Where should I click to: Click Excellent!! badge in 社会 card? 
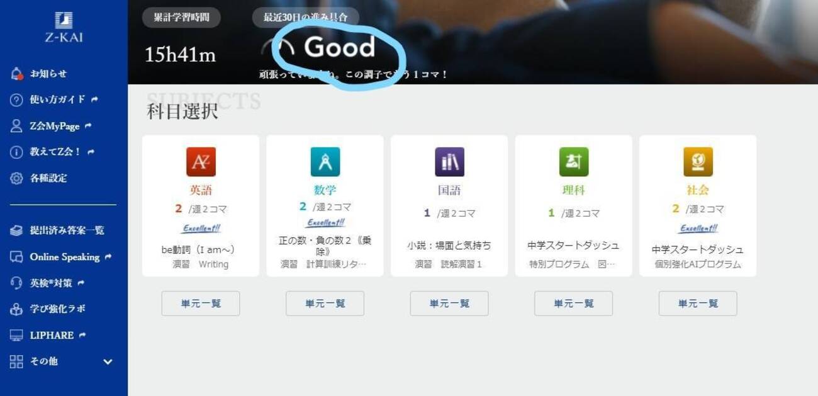tap(698, 229)
